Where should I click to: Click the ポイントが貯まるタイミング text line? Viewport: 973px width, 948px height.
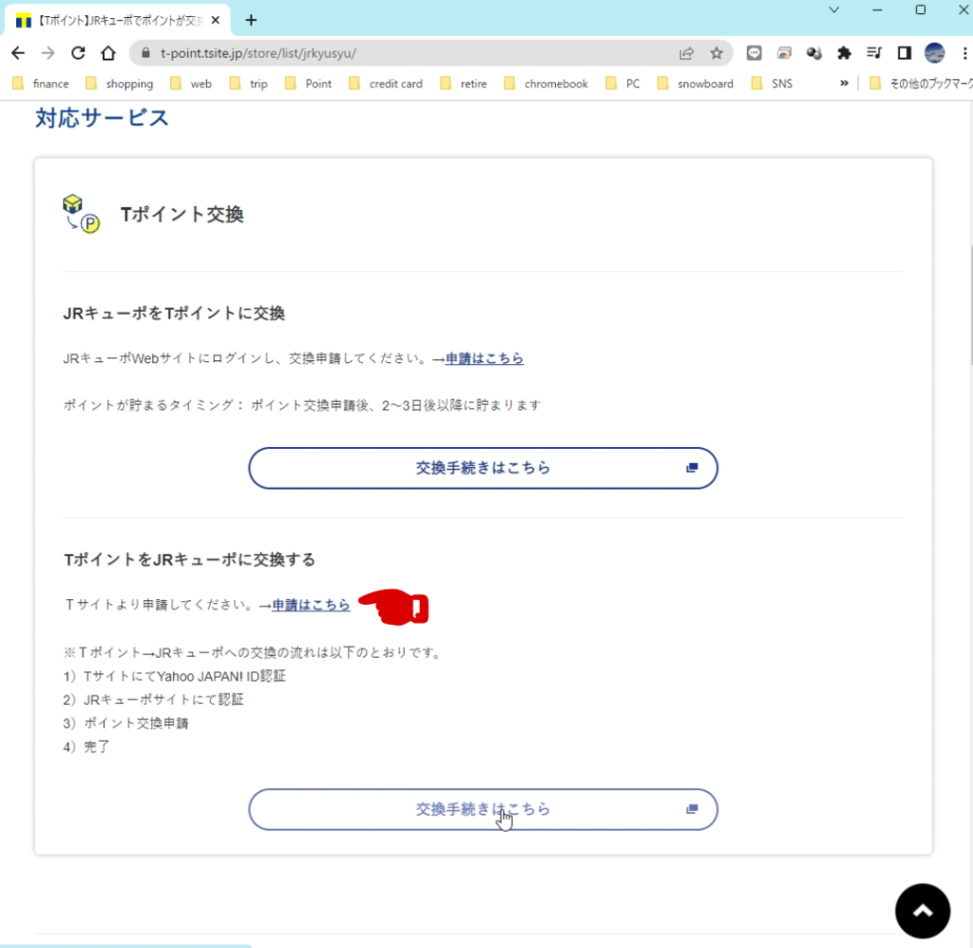pos(302,405)
